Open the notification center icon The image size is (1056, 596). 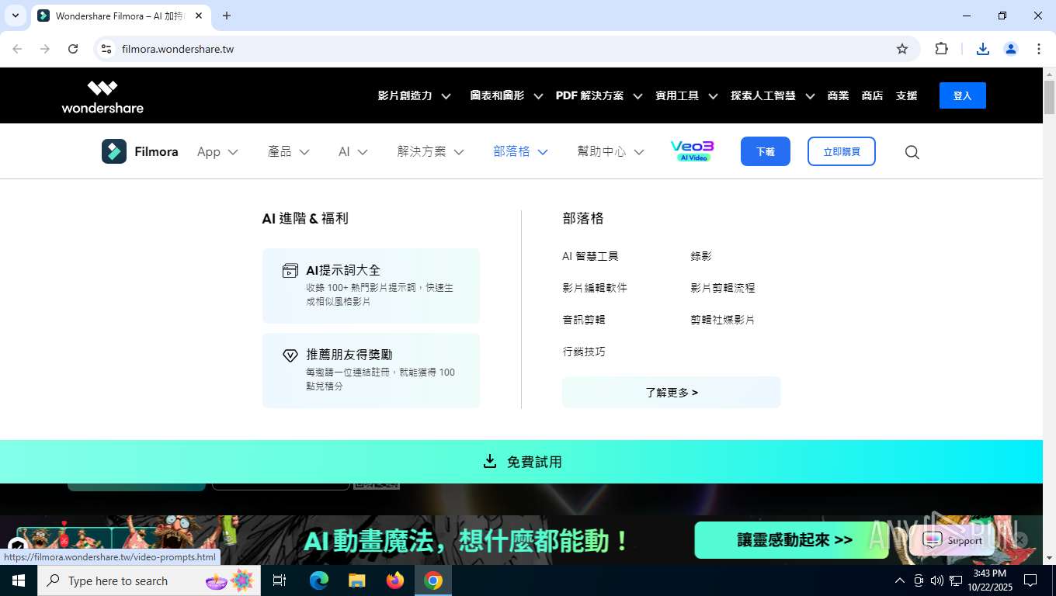[x=1030, y=580]
